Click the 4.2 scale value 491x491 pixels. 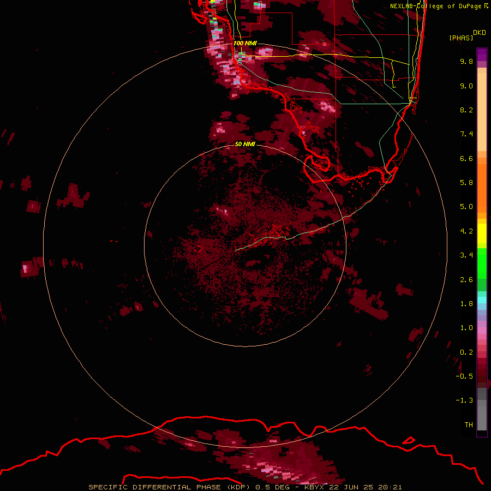click(x=466, y=231)
